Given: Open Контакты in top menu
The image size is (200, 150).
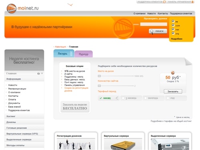Looking at the screenshot, I should pos(163,14).
